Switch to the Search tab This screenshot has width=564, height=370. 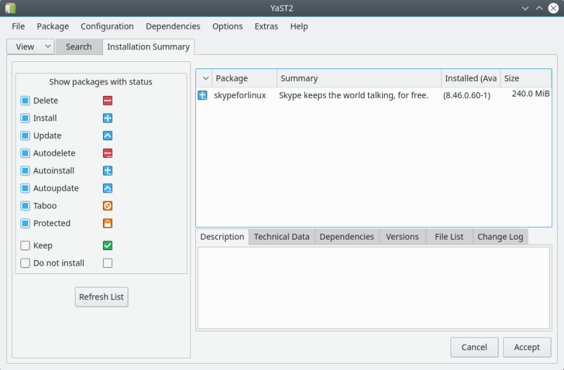coord(79,47)
